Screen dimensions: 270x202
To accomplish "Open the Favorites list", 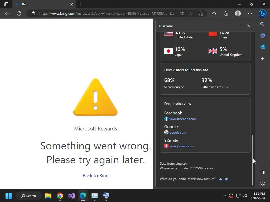I will (214, 13).
